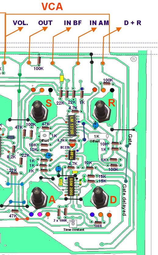Click the black pad beside the R label
Screen dimensions: 158x255
coord(112,90)
